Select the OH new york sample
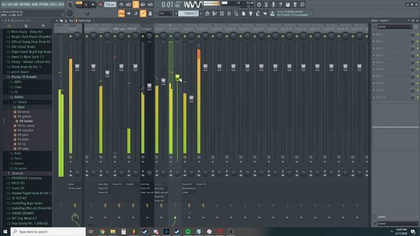420x236 pixels. pyautogui.click(x=25, y=130)
